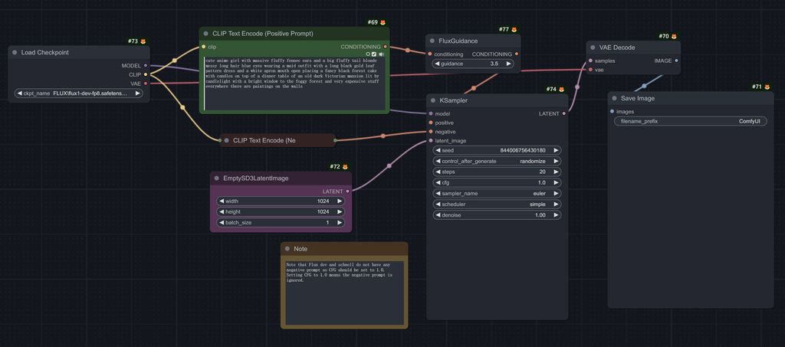The width and height of the screenshot is (785, 347).
Task: Open the scheduler dropdown set to simple
Action: [x=497, y=205]
